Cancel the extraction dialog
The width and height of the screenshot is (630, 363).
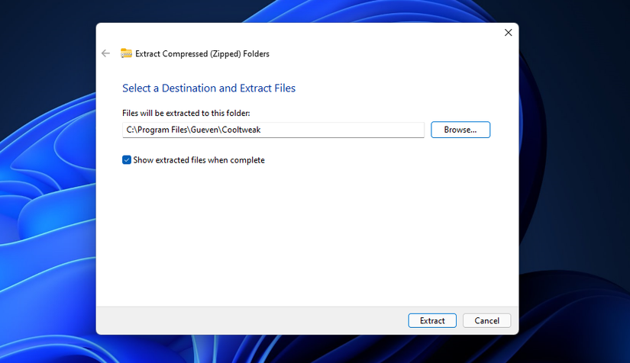[487, 320]
